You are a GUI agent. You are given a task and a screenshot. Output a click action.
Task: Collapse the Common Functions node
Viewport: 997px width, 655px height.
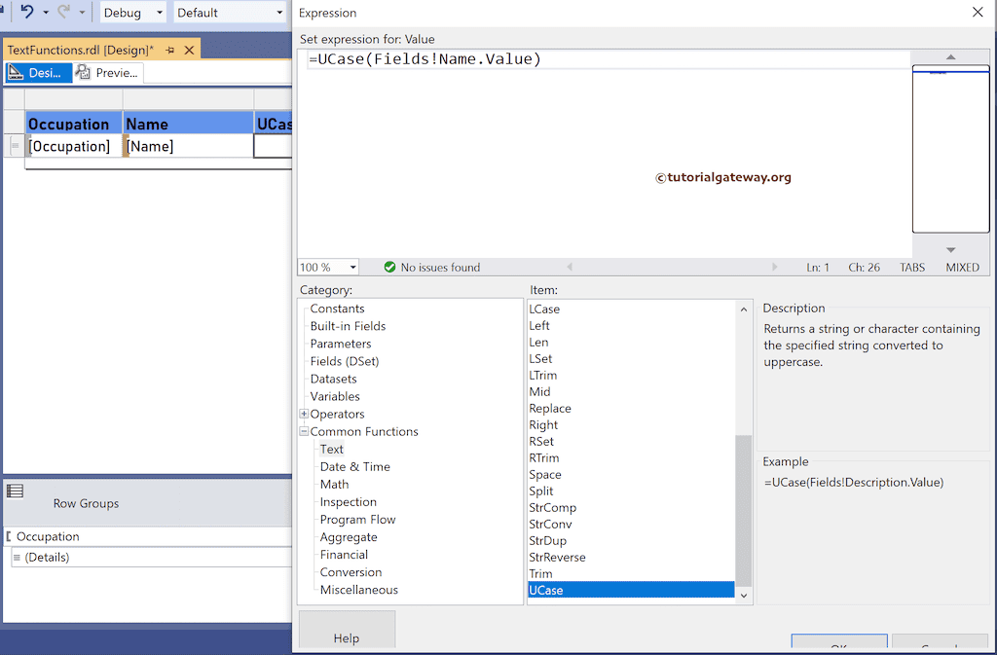(304, 431)
